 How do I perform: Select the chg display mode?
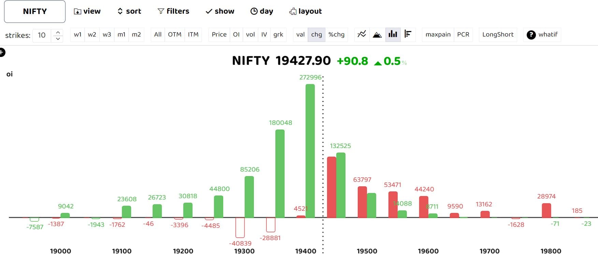click(x=317, y=34)
